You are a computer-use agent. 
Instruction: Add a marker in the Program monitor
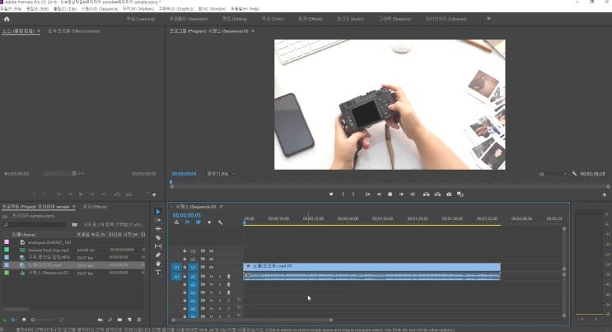click(x=331, y=194)
